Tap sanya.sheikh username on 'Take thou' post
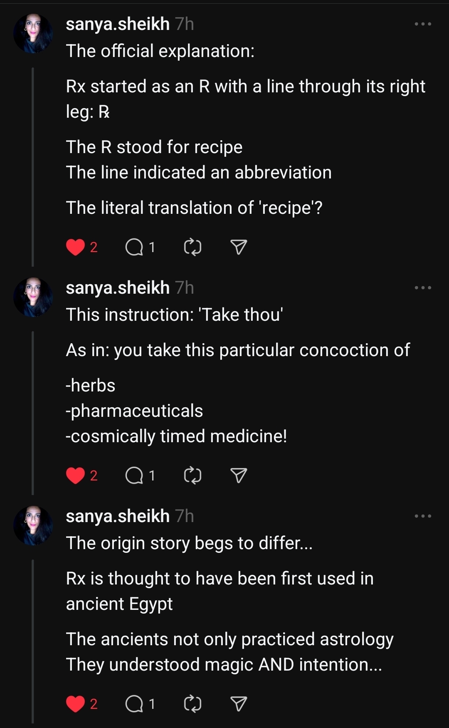This screenshot has width=449, height=728. pyautogui.click(x=118, y=288)
